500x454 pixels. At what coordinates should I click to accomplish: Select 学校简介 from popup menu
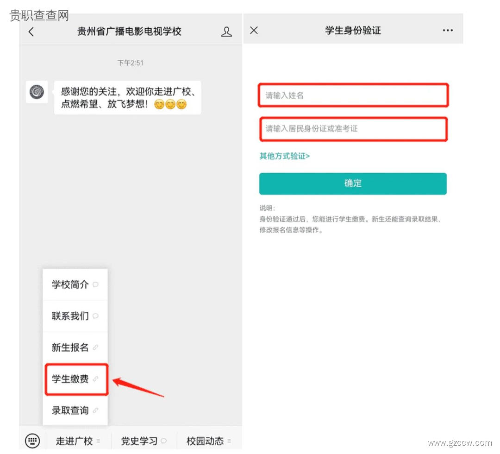coord(75,284)
